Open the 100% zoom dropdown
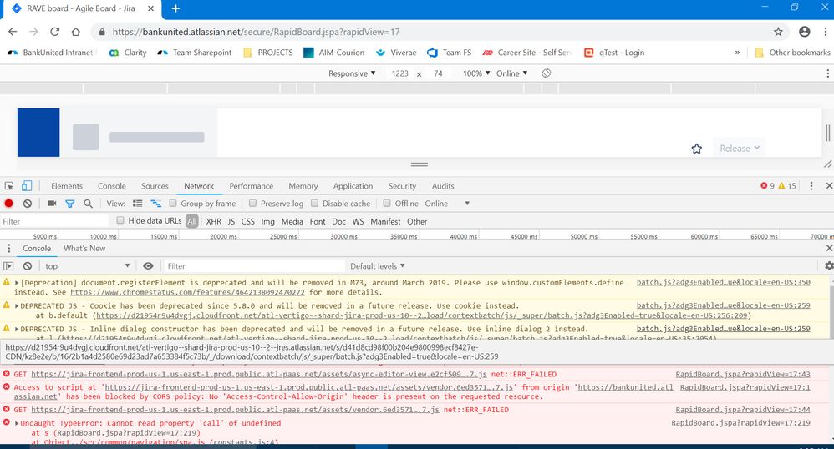 pos(476,73)
